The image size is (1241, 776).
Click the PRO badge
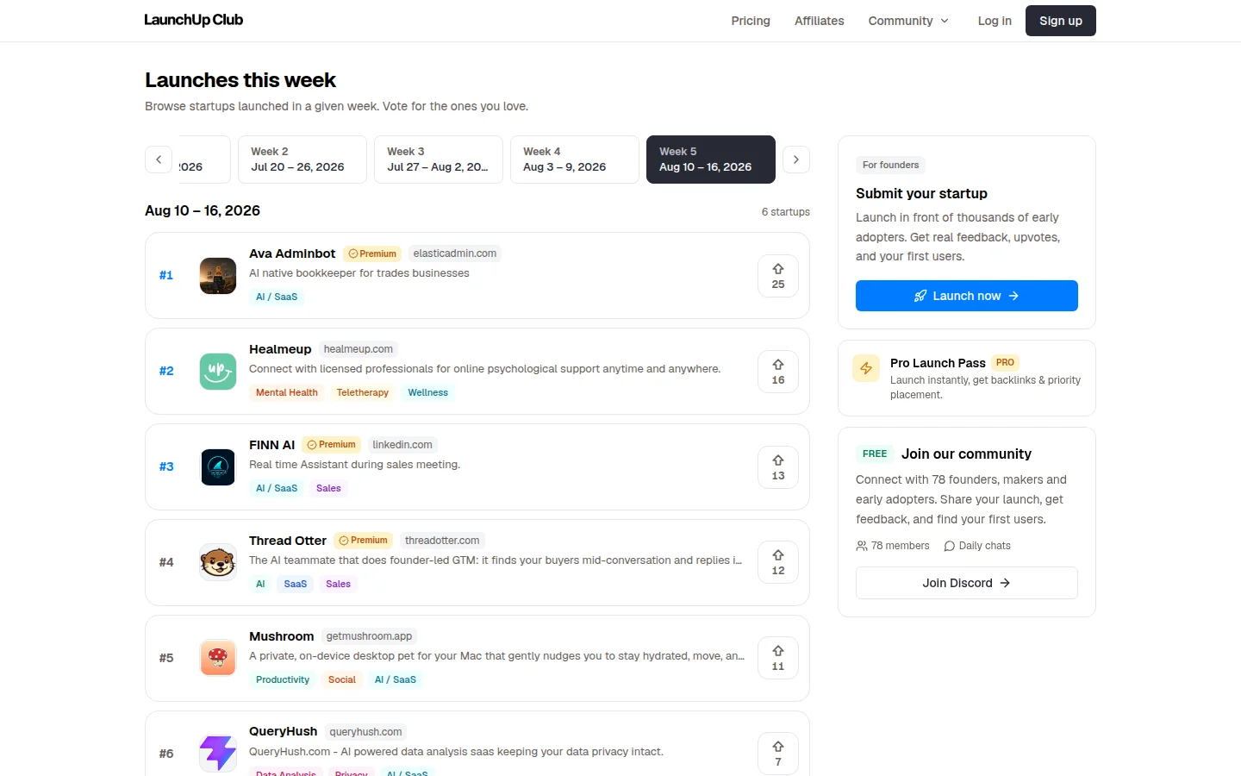[x=1005, y=363]
